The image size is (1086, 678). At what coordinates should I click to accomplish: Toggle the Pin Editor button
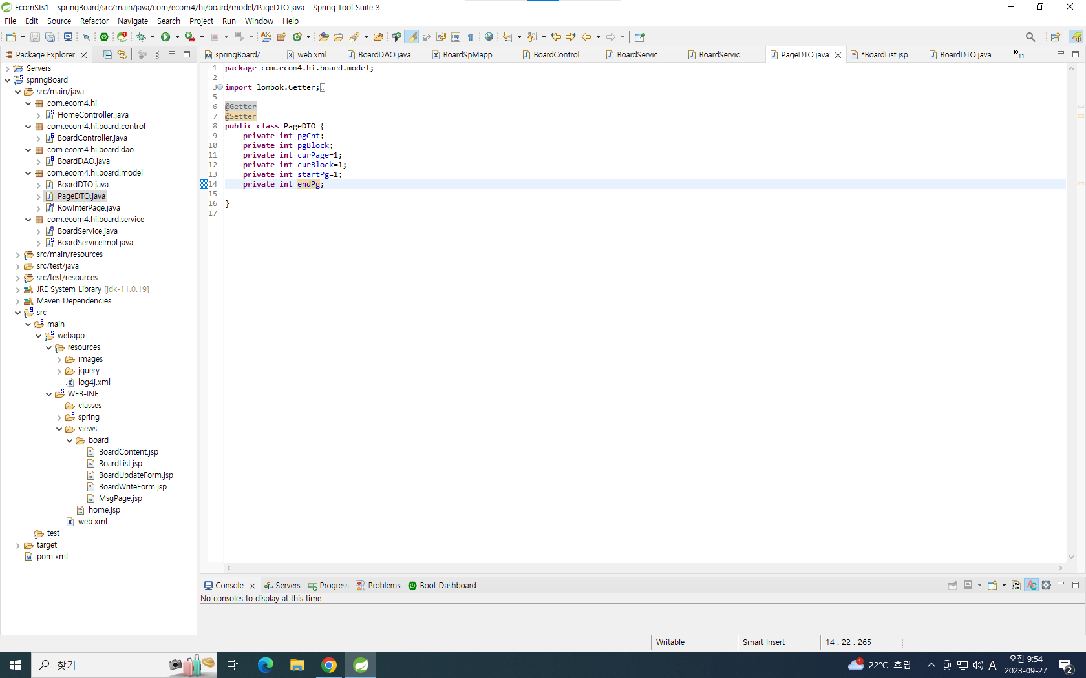coord(640,37)
